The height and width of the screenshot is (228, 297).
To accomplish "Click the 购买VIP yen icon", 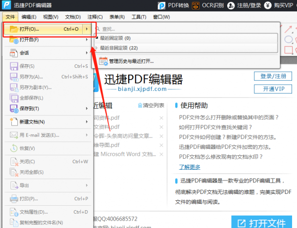I will point(268,5).
